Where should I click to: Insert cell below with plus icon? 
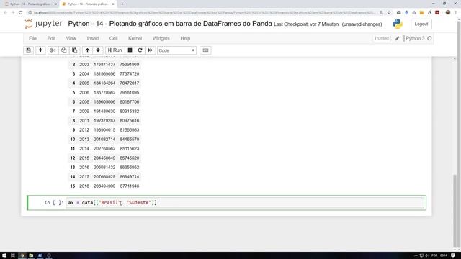click(x=40, y=50)
